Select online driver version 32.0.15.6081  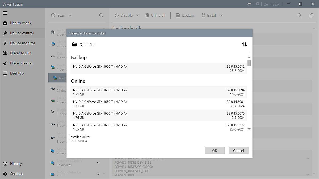[158, 104]
